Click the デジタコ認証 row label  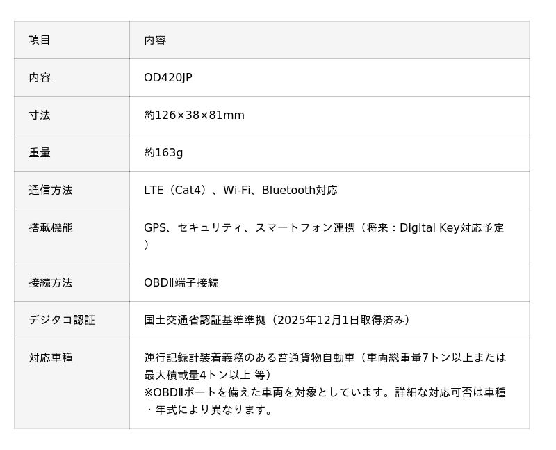(61, 321)
